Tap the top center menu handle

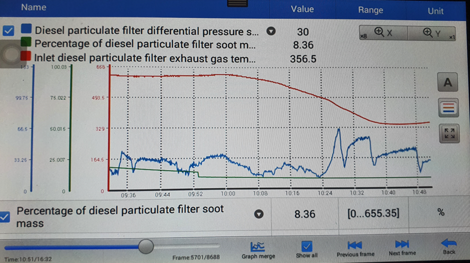click(x=234, y=3)
